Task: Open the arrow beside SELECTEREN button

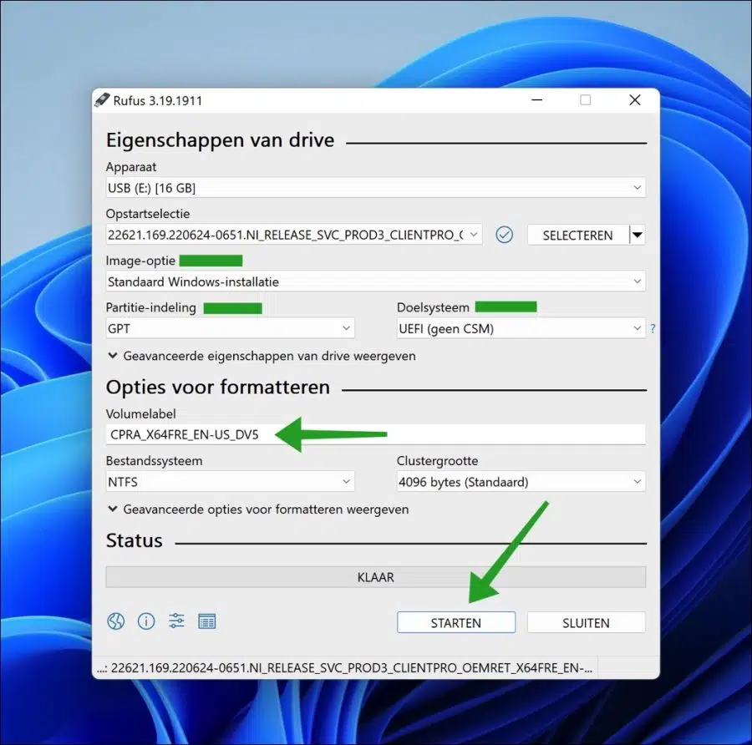Action: (x=638, y=235)
